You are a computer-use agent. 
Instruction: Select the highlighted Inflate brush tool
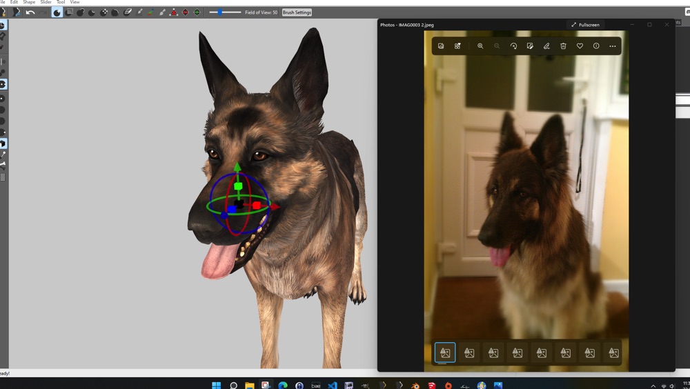pos(57,12)
